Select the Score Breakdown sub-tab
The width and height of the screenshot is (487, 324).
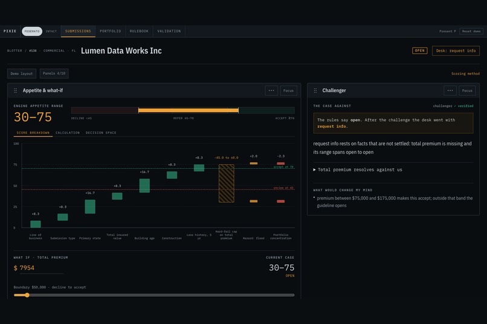tap(33, 133)
